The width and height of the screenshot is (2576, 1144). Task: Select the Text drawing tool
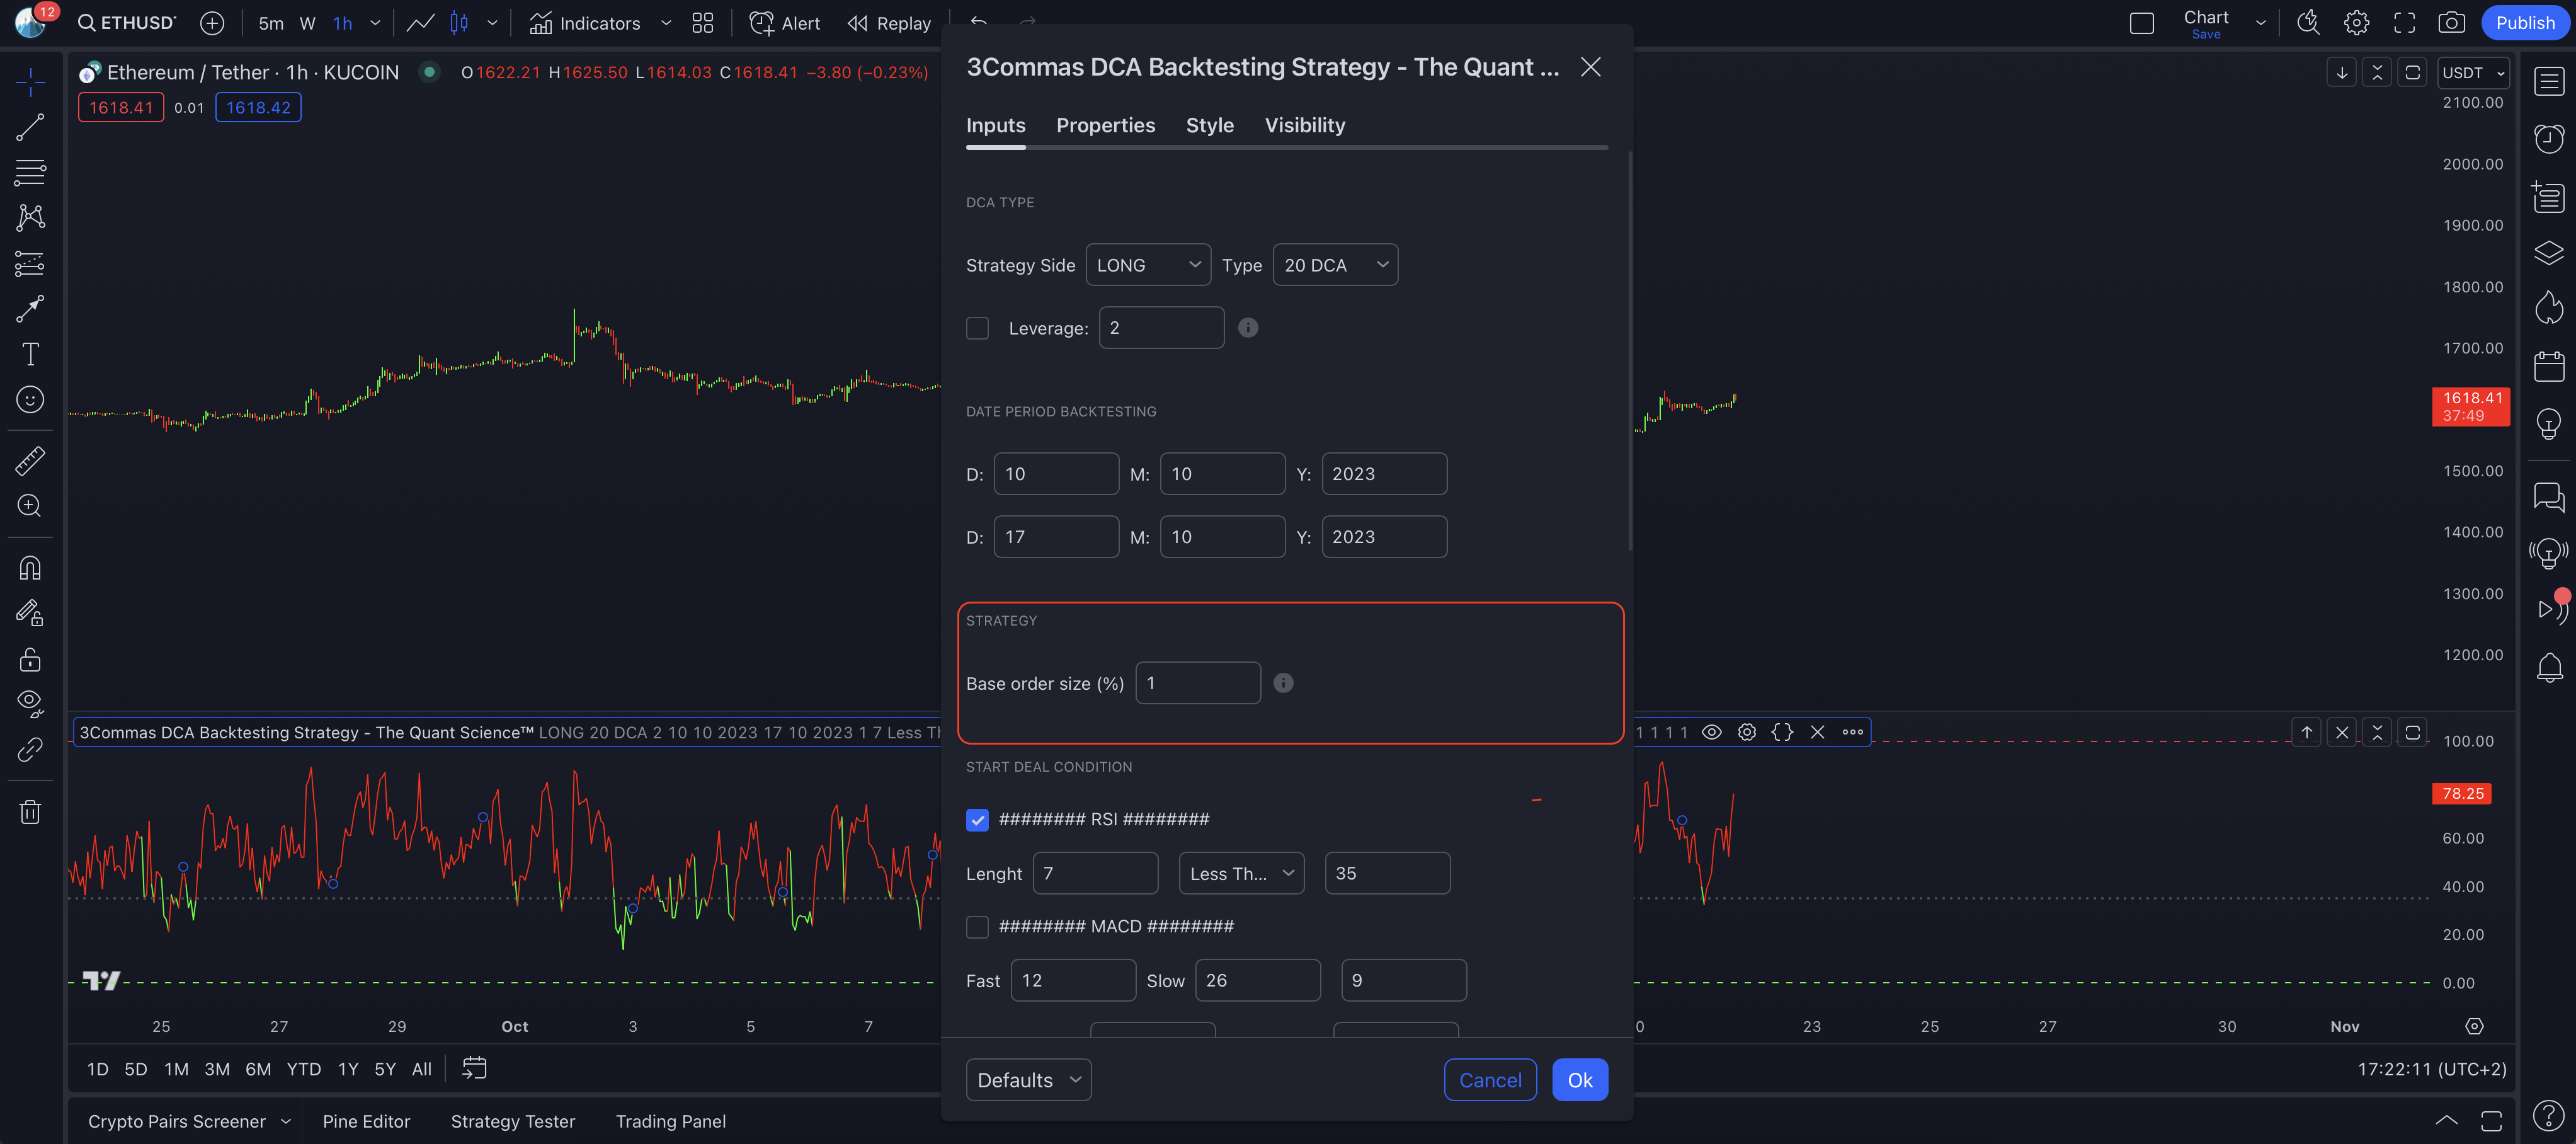coord(30,354)
